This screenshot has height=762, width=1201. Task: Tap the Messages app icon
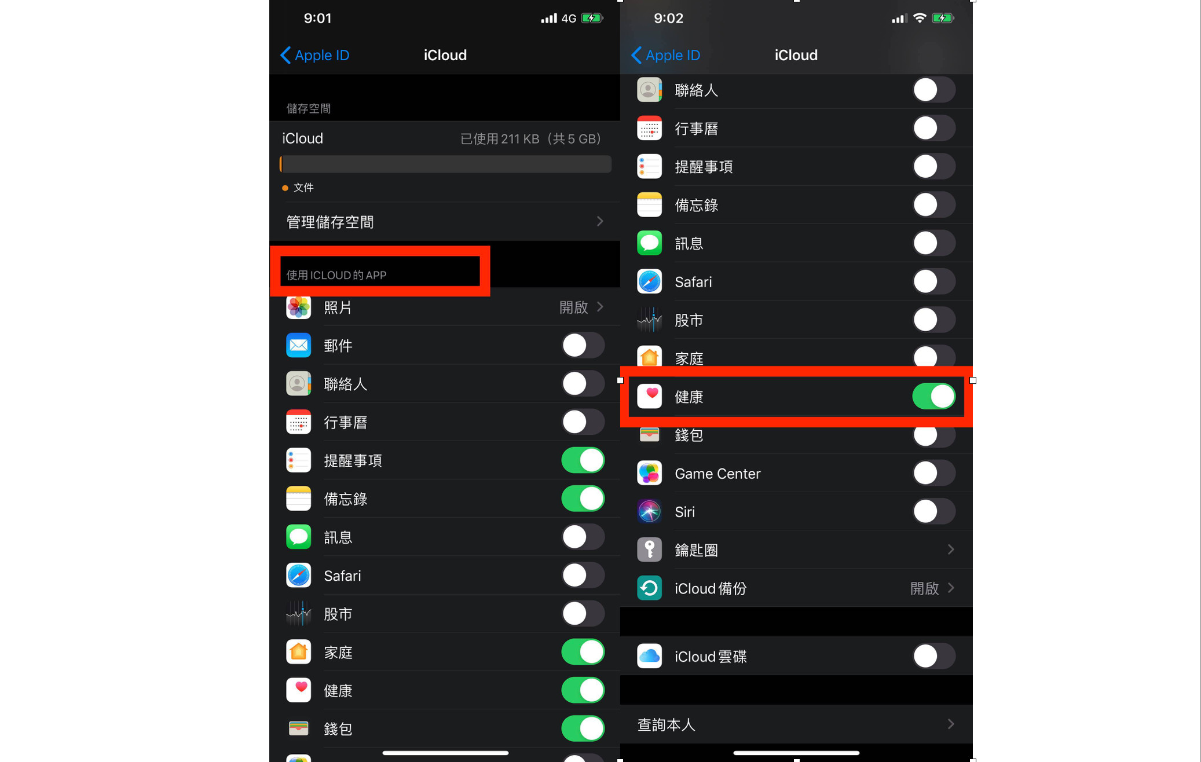coord(298,536)
